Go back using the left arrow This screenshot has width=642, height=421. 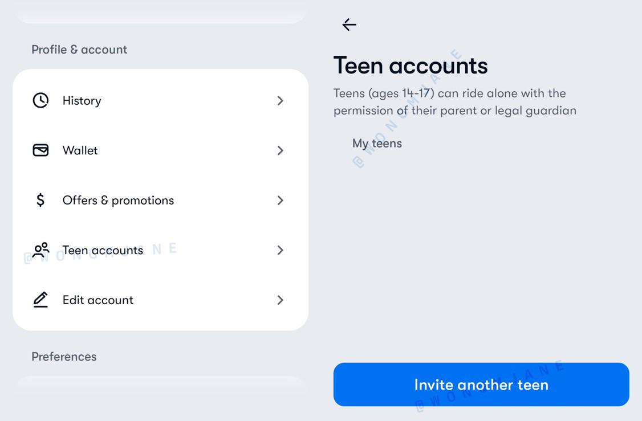[x=349, y=24]
